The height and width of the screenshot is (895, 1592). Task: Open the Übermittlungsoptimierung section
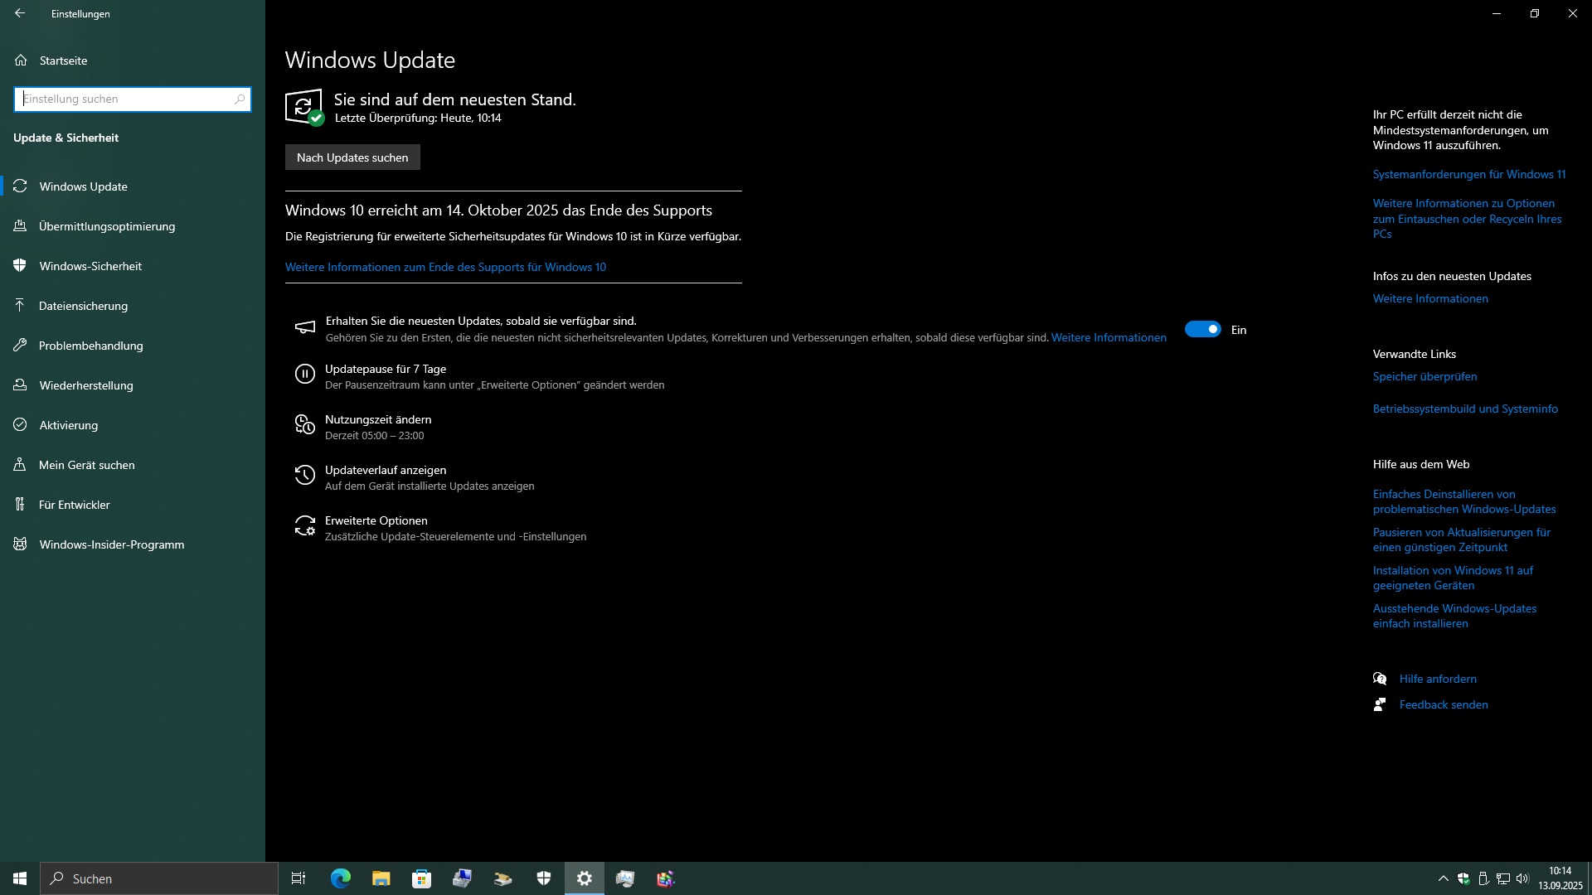106,226
